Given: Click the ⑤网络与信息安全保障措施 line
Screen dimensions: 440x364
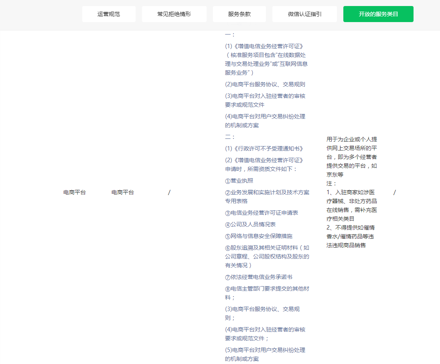Looking at the screenshot, I should (259, 236).
